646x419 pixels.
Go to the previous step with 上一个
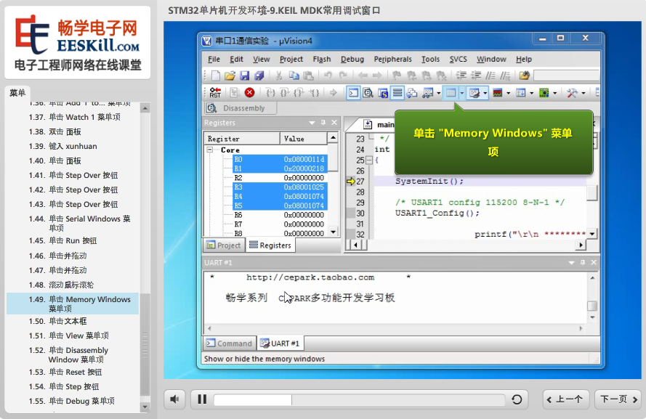[x=567, y=399]
